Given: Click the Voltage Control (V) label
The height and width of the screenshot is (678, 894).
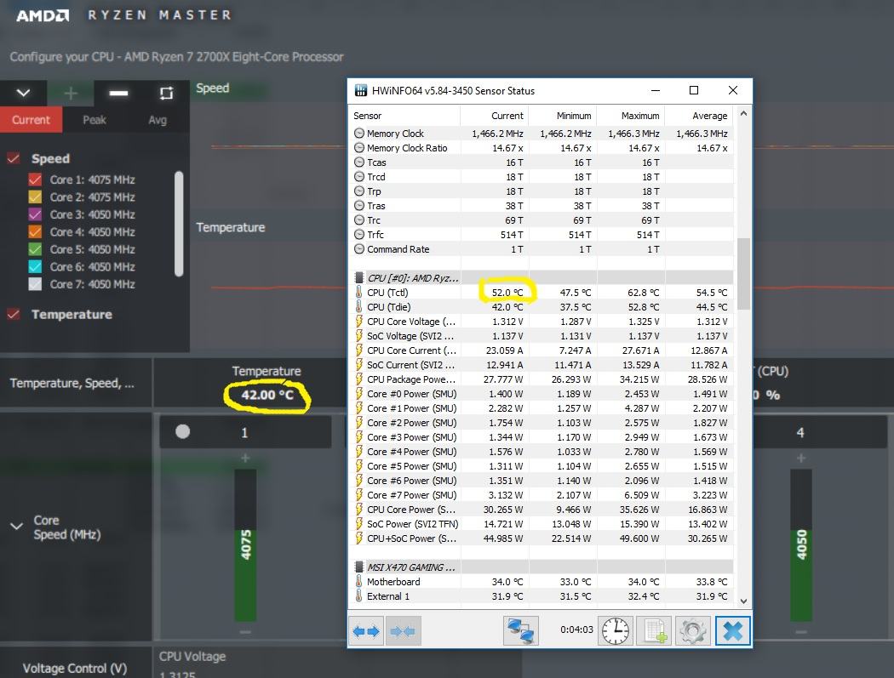Looking at the screenshot, I should coord(75,668).
